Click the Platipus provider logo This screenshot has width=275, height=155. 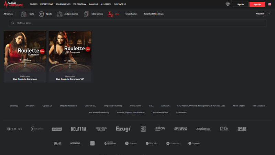click(x=57, y=129)
